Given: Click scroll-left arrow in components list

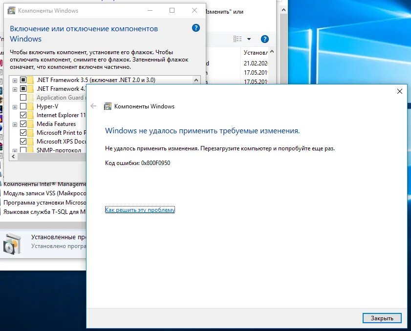Looking at the screenshot, I should [x=13, y=157].
